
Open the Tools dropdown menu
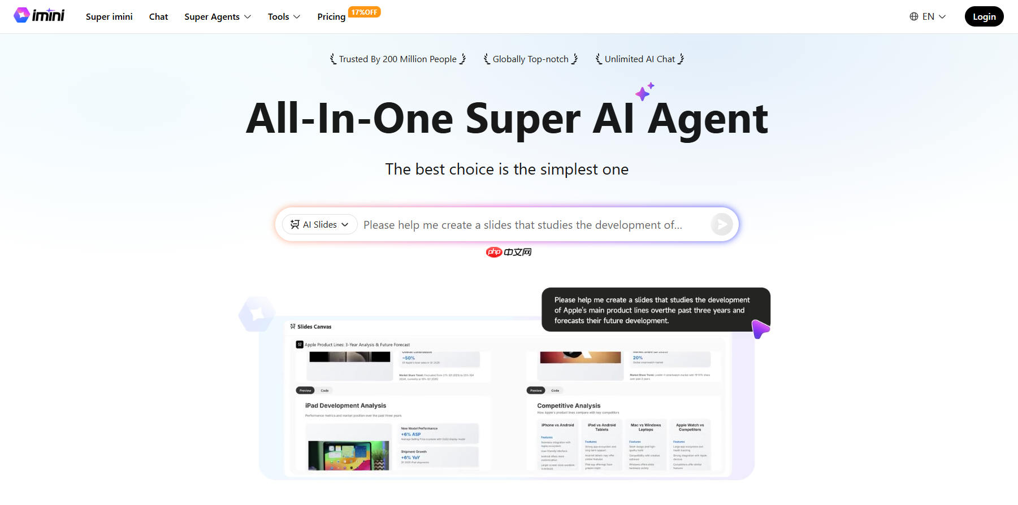tap(284, 17)
